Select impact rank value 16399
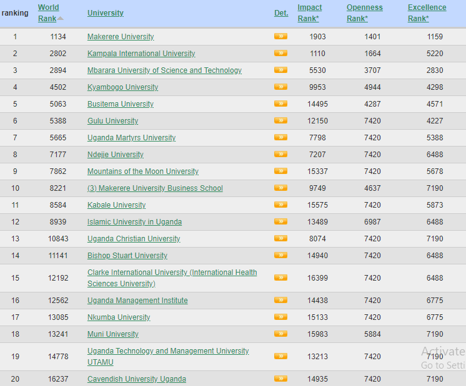The image size is (466, 386). pos(317,278)
